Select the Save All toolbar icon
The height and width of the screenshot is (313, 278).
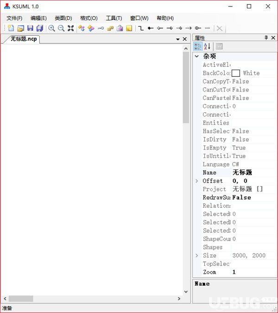click(40, 28)
